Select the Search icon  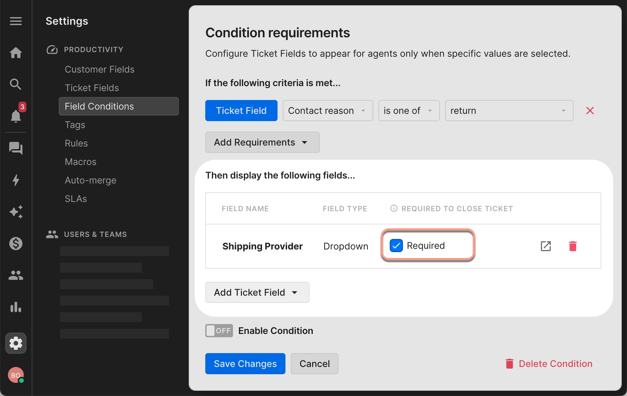tap(16, 84)
